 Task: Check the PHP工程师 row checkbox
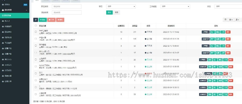(36, 32)
